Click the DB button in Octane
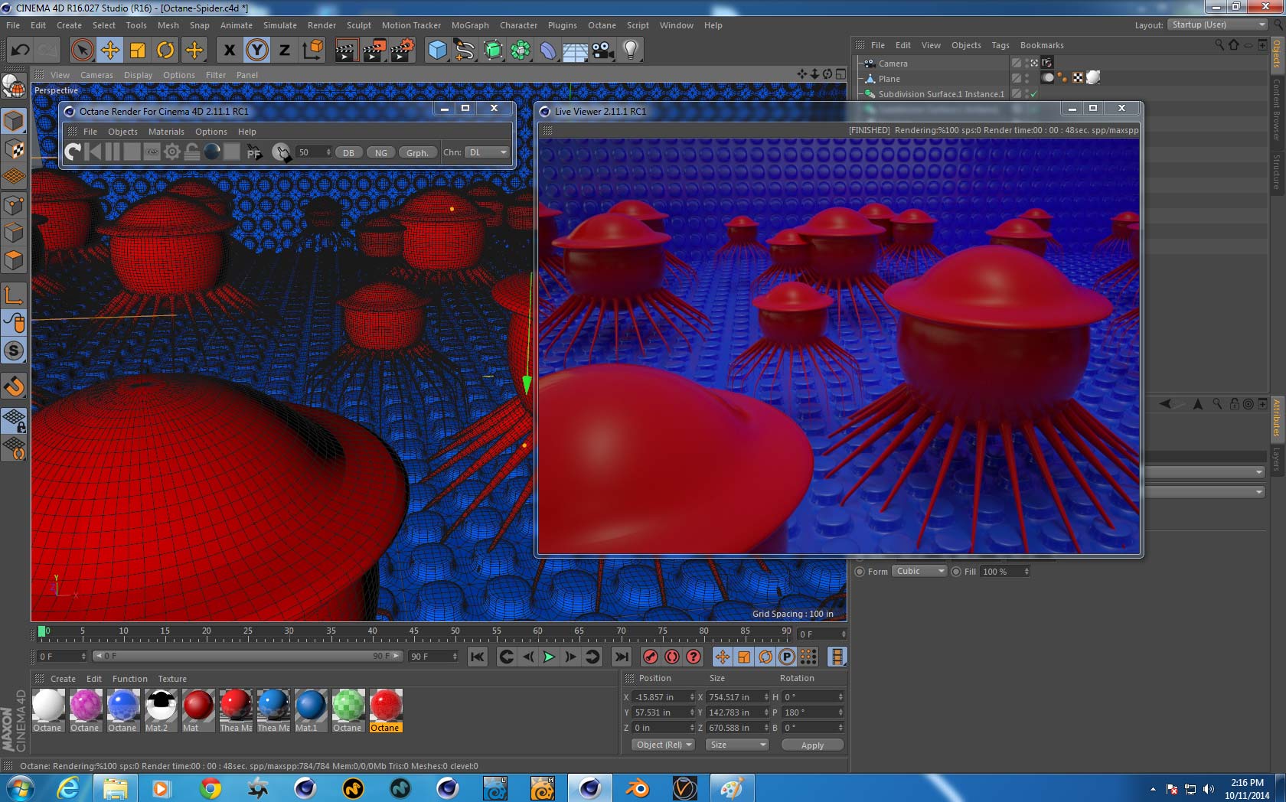Image resolution: width=1286 pixels, height=802 pixels. [348, 152]
